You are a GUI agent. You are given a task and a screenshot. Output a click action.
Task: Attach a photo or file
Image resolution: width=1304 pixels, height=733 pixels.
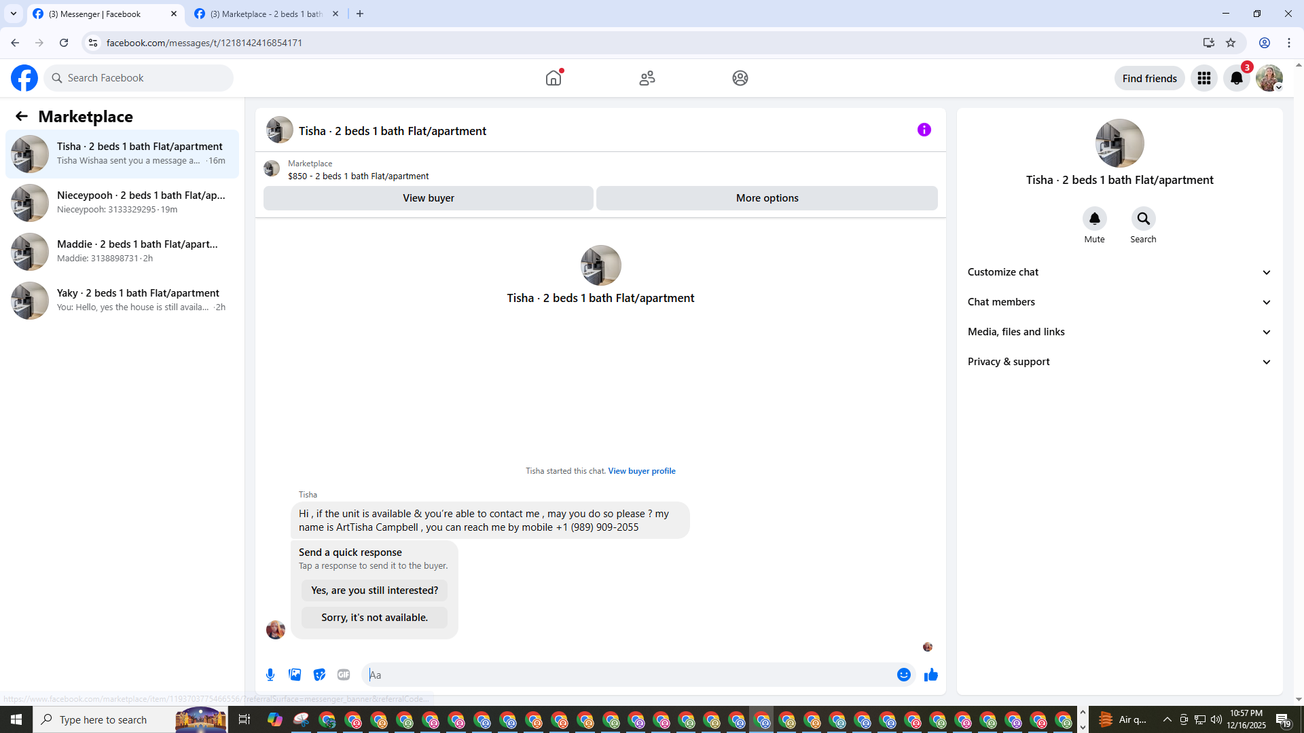click(295, 675)
